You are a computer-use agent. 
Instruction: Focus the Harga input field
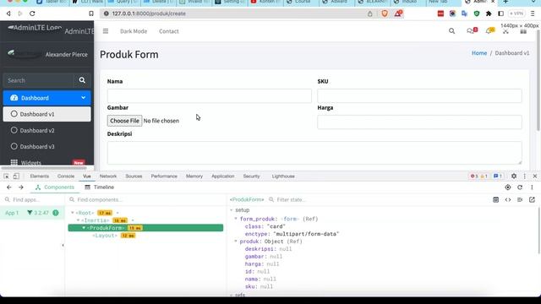tap(419, 122)
